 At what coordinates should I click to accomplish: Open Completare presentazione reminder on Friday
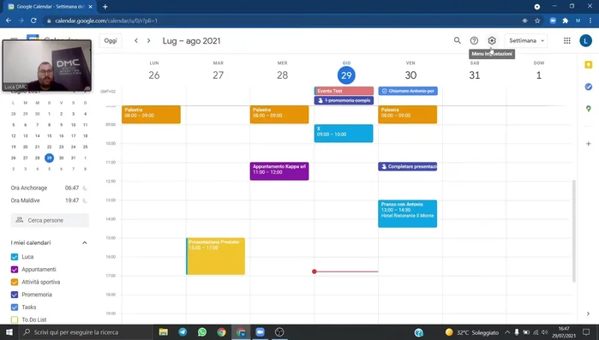click(408, 166)
